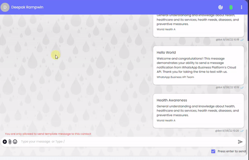Send message with paper plane icon
This screenshot has height=160, width=249.
[x=240, y=142]
